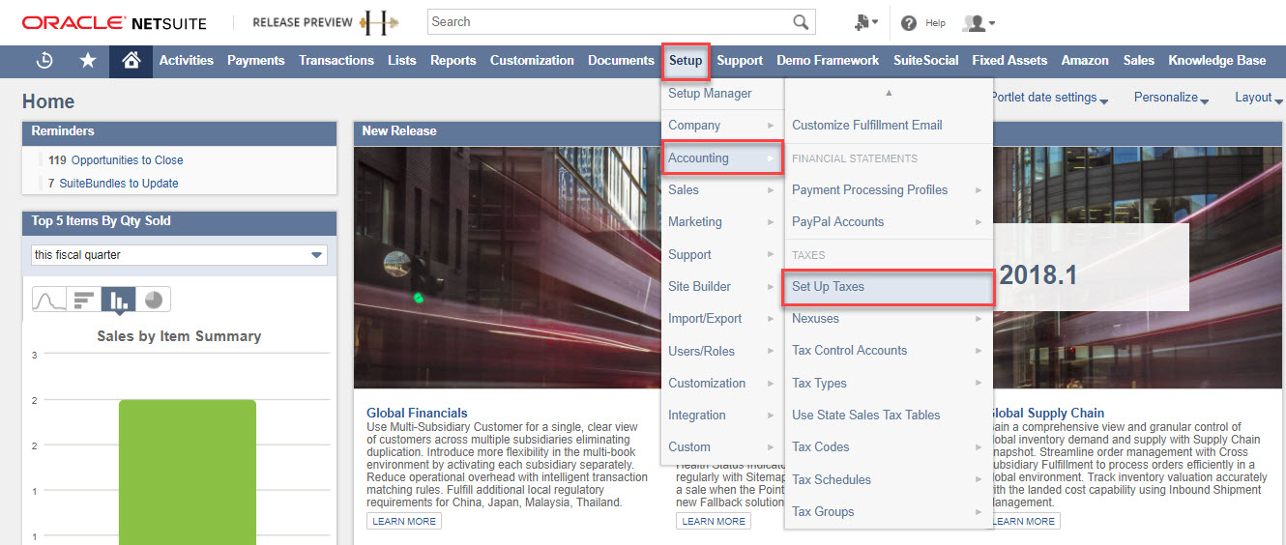Expand the Layout dropdown
Image resolution: width=1286 pixels, height=545 pixels.
tap(1258, 98)
